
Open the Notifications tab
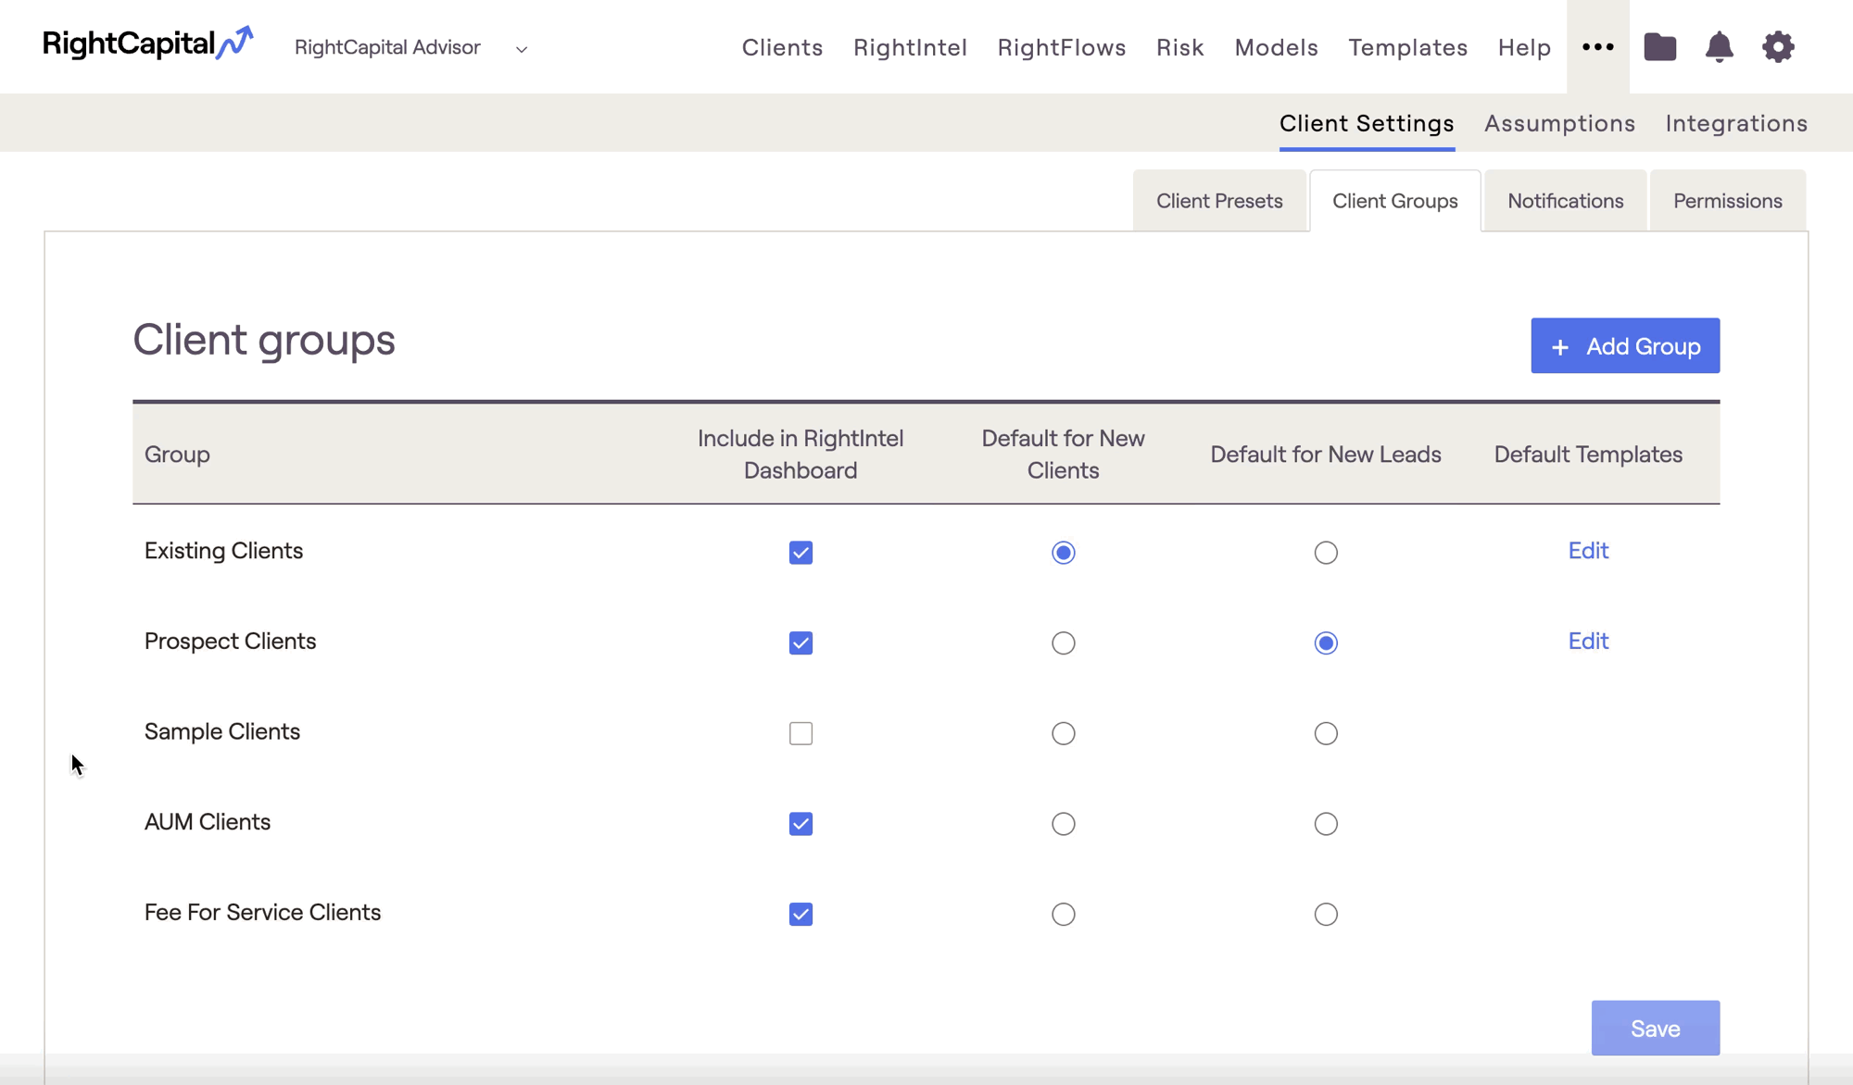pyautogui.click(x=1565, y=201)
